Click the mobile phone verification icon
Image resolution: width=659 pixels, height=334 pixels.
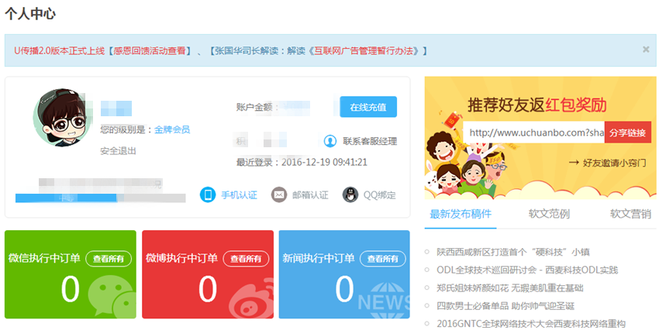207,195
